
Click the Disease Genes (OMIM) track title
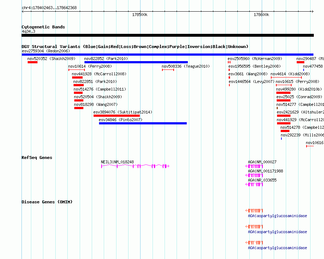click(x=47, y=202)
